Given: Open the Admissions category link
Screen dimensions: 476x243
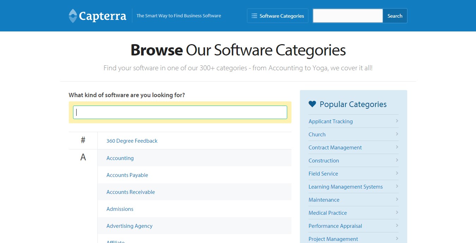Looking at the screenshot, I should (120, 209).
